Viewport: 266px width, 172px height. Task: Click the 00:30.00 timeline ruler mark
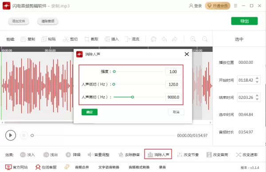(x=50, y=50)
